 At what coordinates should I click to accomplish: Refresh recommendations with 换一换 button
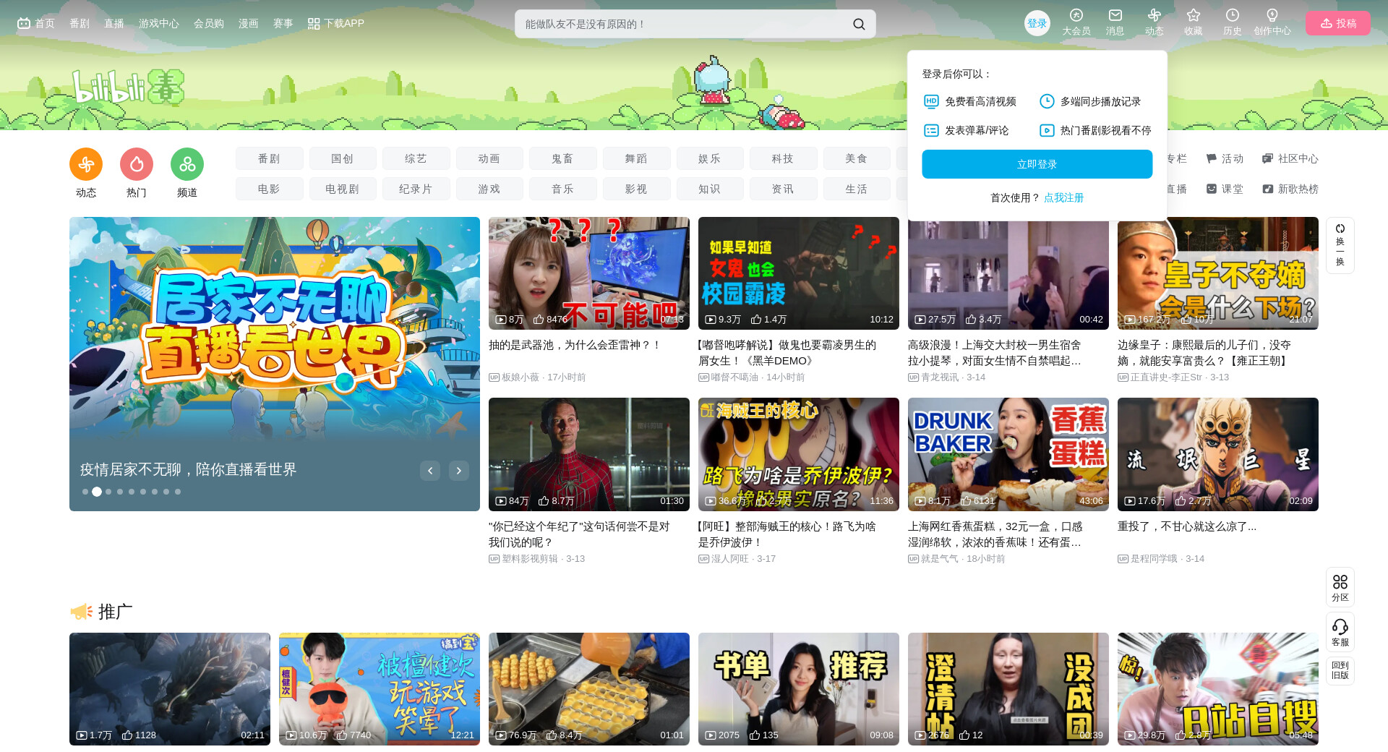click(1340, 245)
